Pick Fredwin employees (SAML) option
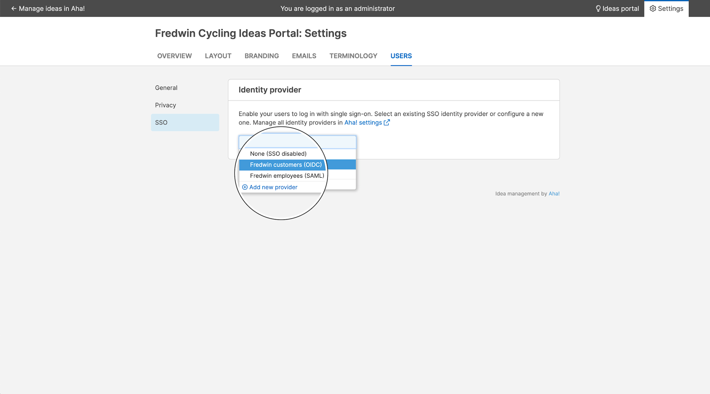Viewport: 710px width, 394px height. [287, 176]
